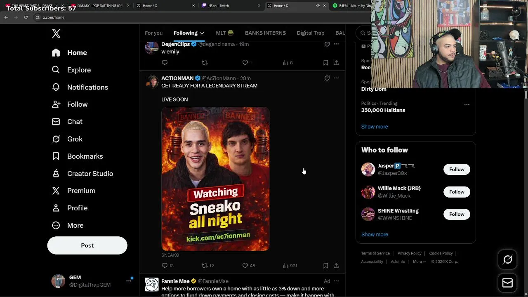Screen dimensions: 528x297
Task: Show more under Who to follow
Action: (375, 234)
